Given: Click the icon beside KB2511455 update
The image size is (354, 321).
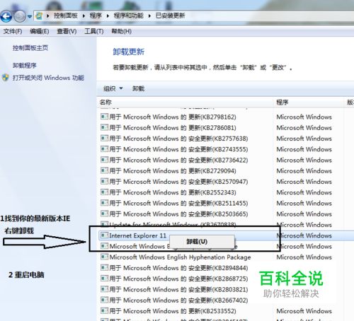Looking at the screenshot, I should (x=104, y=203).
